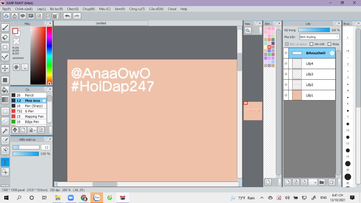361x203 pixels.
Task: Add a new layer in Lớp panel
Action: coord(287,182)
